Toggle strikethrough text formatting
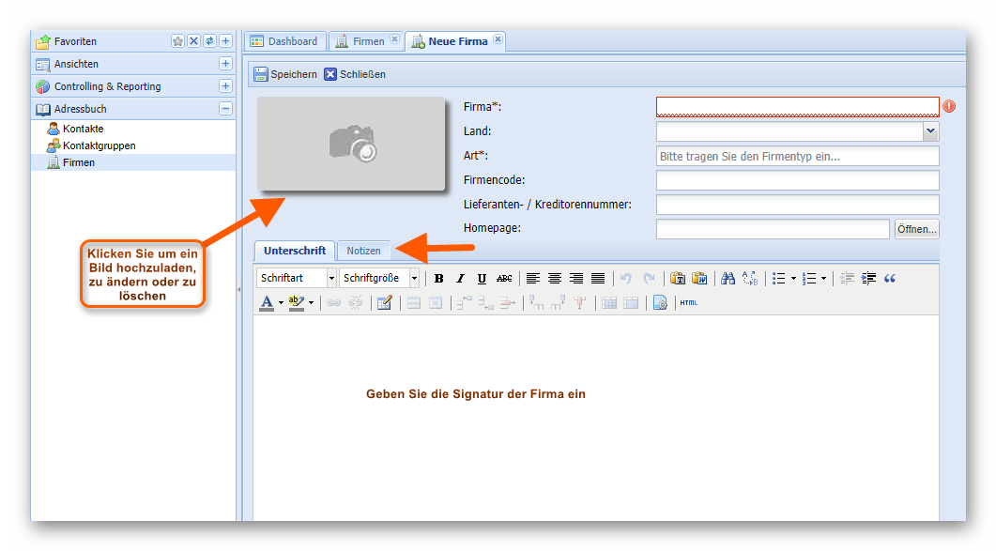996x551 pixels. pos(504,279)
